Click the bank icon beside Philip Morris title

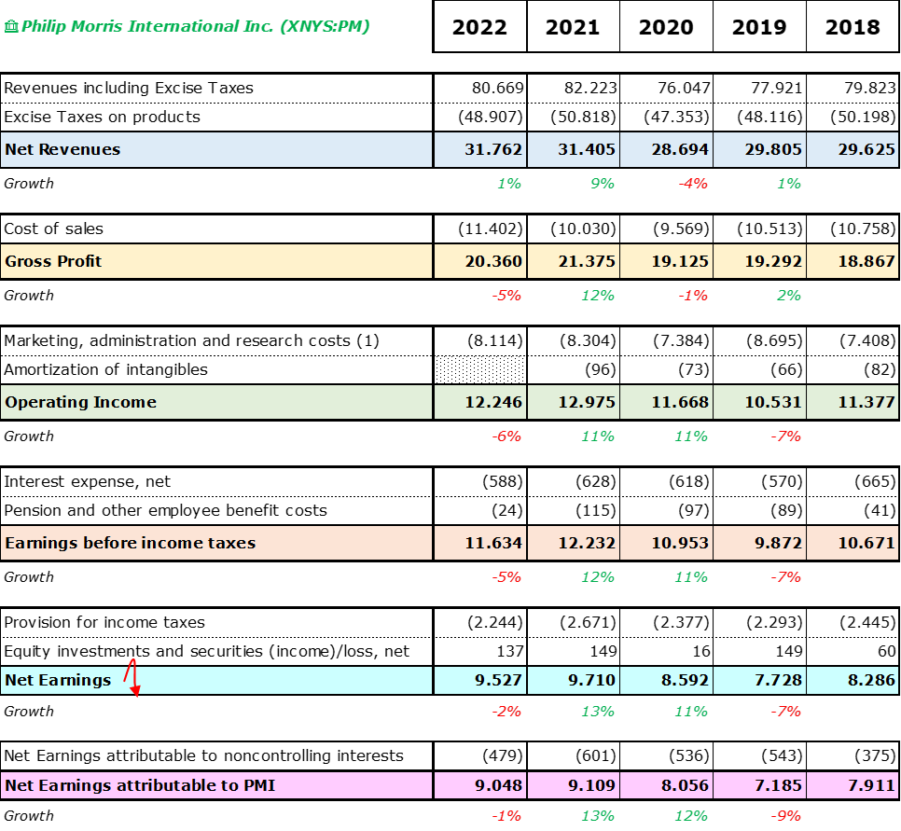[x=11, y=26]
